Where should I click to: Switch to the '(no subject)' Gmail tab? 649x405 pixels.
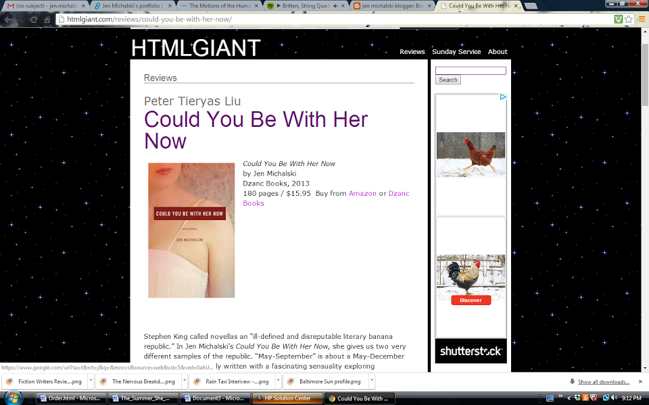(47, 6)
